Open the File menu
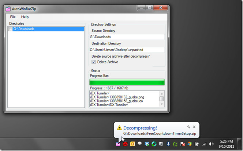The image size is (243, 151). click(x=13, y=17)
